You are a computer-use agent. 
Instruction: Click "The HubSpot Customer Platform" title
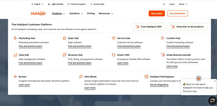point(31,25)
